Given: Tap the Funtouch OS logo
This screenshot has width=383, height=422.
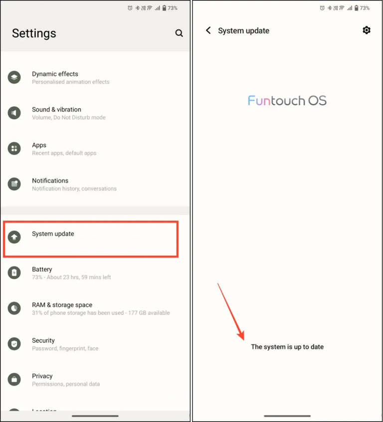Looking at the screenshot, I should (x=287, y=100).
